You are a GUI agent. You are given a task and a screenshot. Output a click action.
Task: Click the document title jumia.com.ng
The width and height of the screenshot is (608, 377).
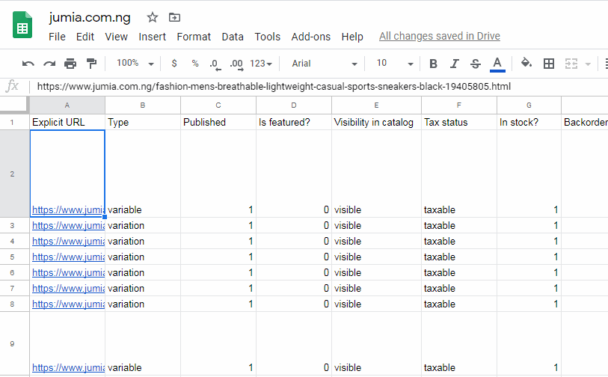pos(90,17)
